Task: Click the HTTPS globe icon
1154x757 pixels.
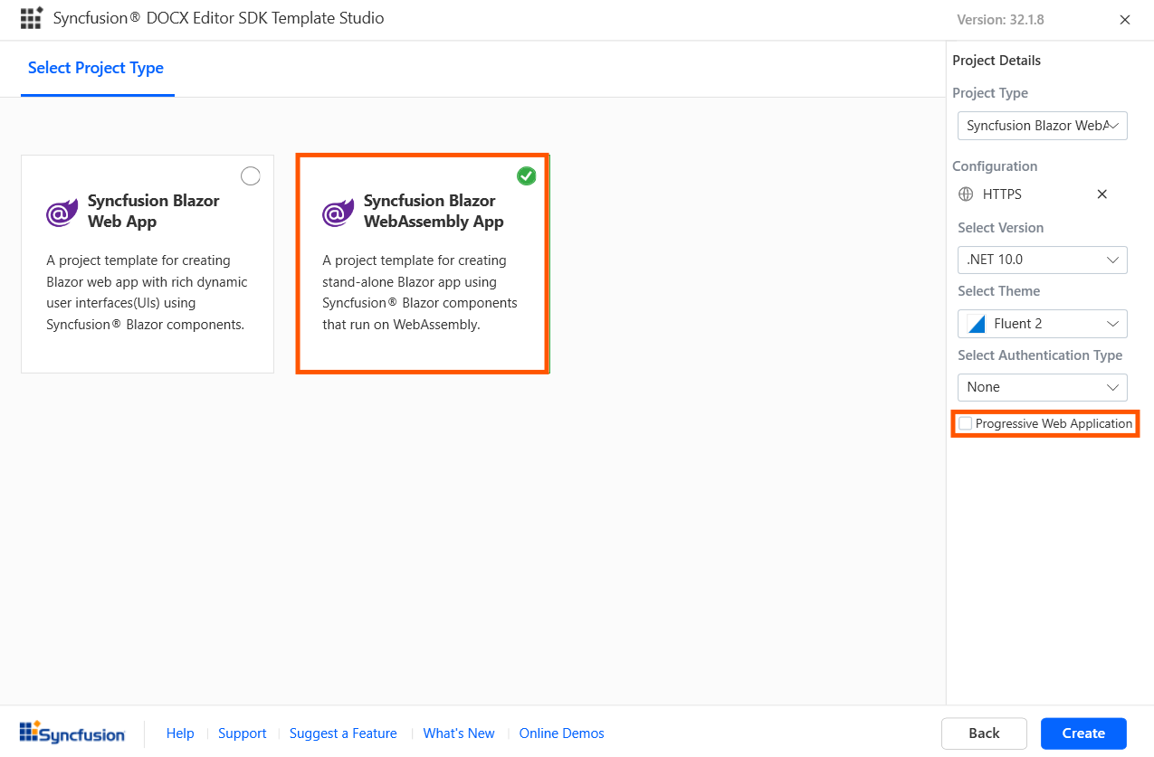Action: [966, 194]
